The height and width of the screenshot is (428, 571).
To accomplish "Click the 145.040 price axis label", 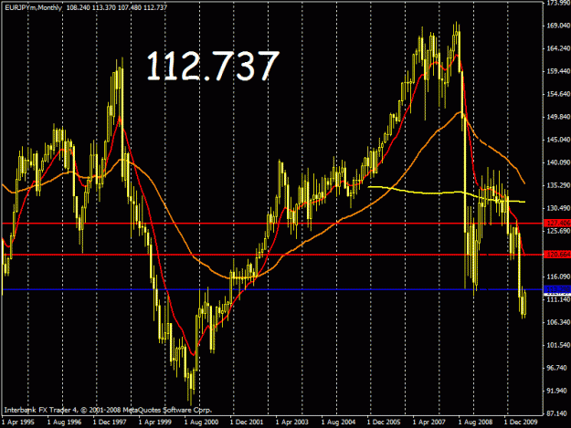I will (558, 140).
